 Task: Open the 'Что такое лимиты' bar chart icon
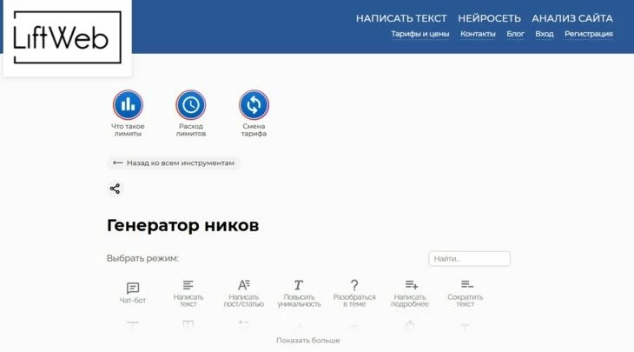pos(128,105)
